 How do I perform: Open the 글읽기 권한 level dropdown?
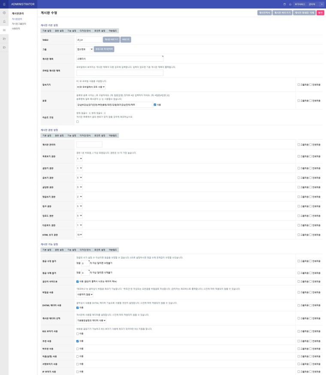79,168
